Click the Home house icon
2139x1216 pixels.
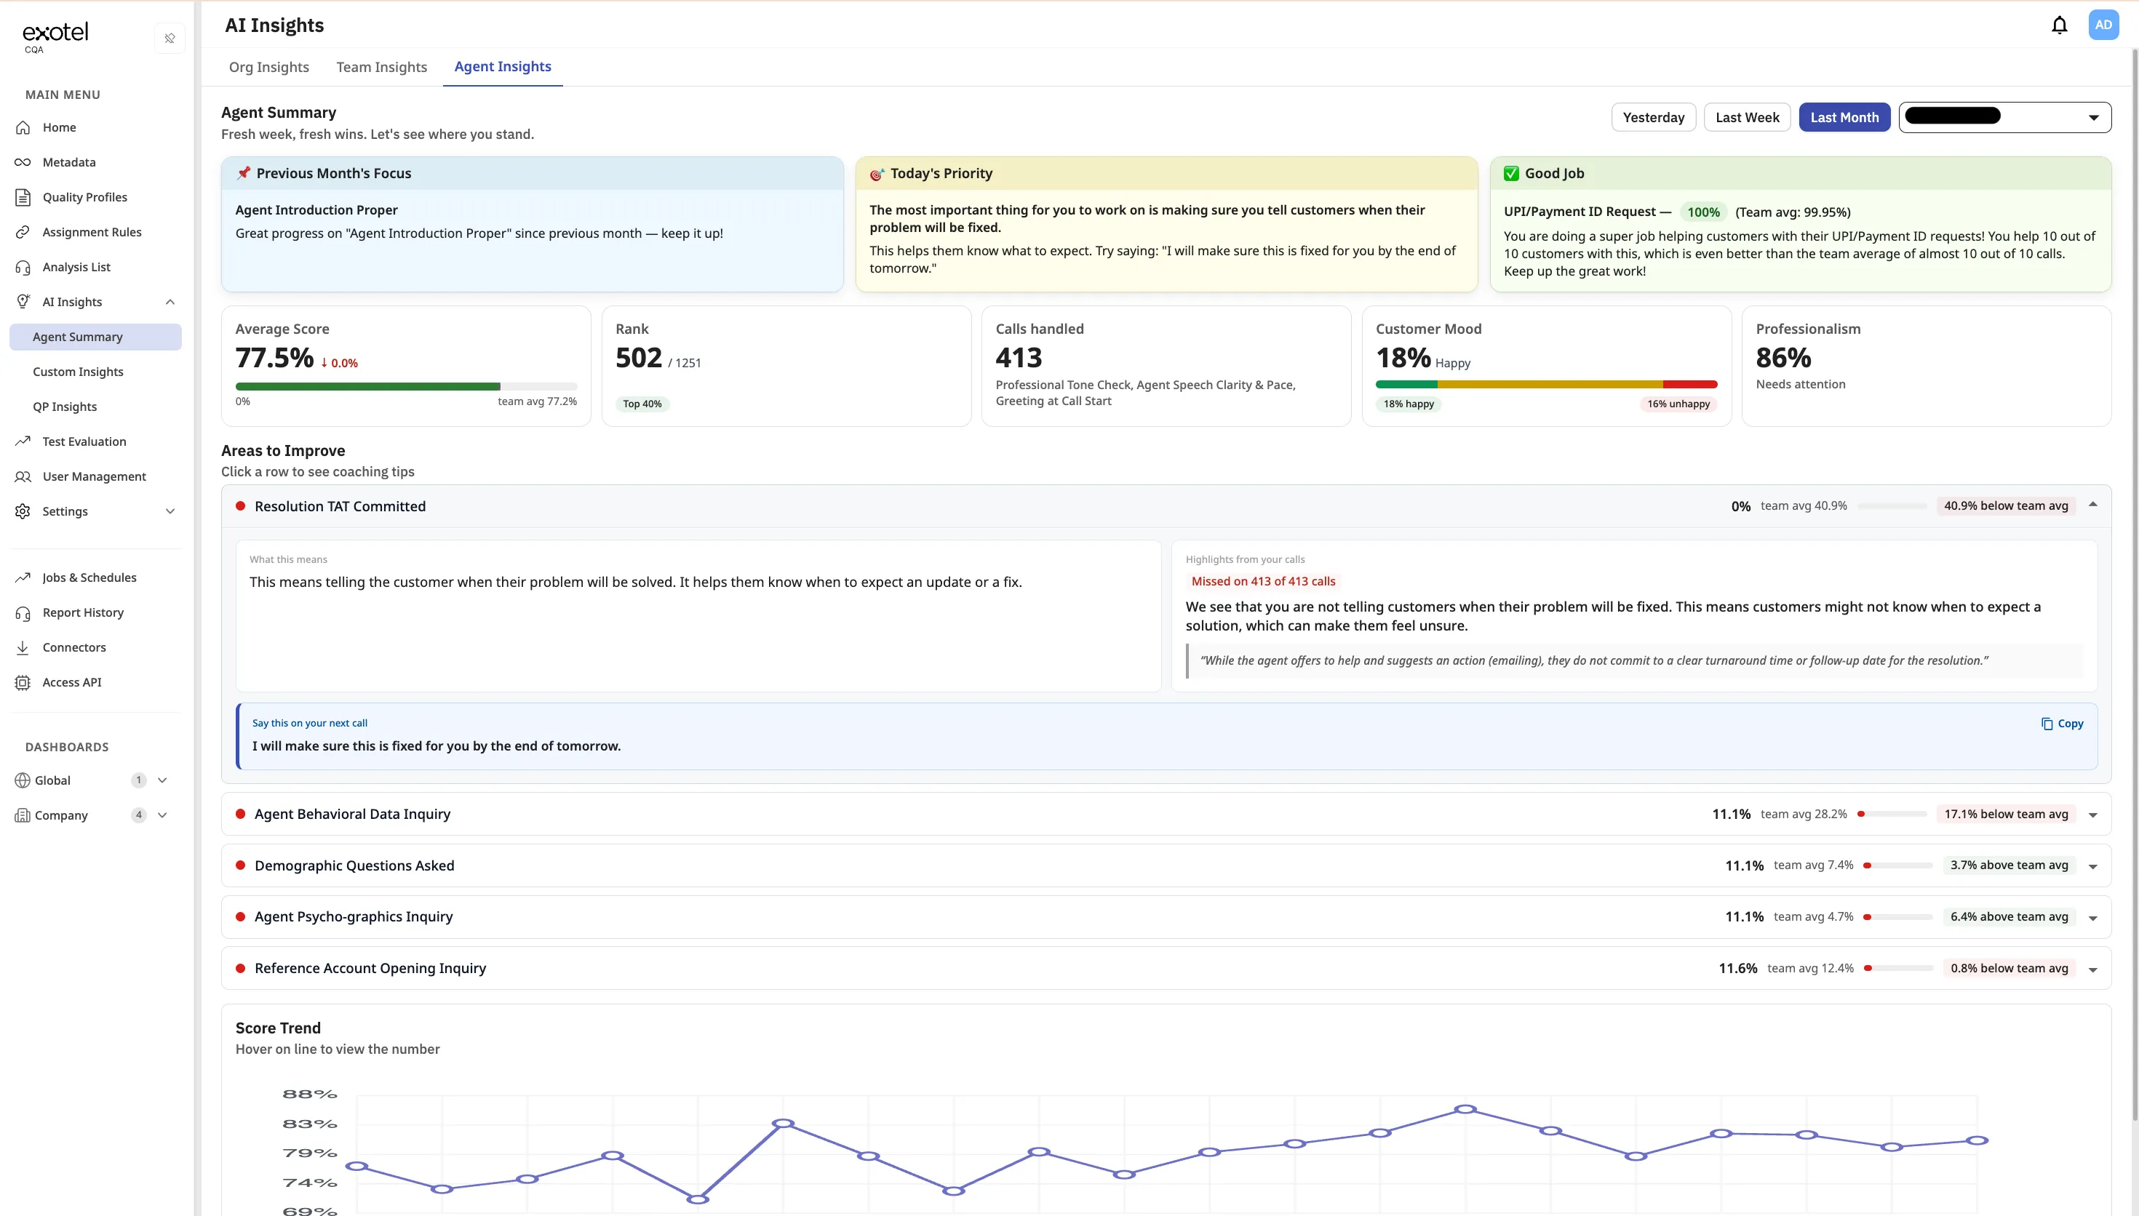pyautogui.click(x=23, y=128)
